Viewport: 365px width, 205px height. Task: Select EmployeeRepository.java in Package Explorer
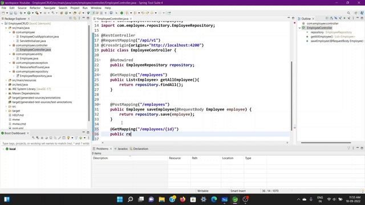pyautogui.click(x=35, y=76)
